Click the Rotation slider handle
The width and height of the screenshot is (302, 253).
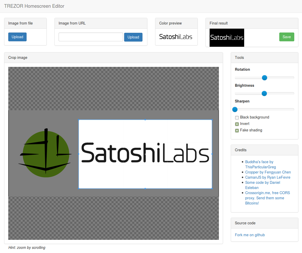264,78
